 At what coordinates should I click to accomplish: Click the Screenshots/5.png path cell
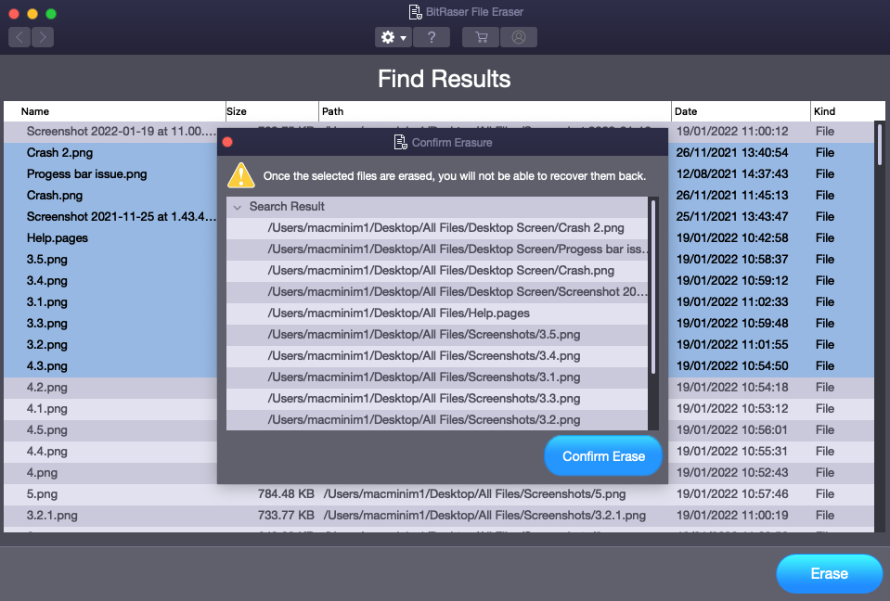pyautogui.click(x=474, y=494)
